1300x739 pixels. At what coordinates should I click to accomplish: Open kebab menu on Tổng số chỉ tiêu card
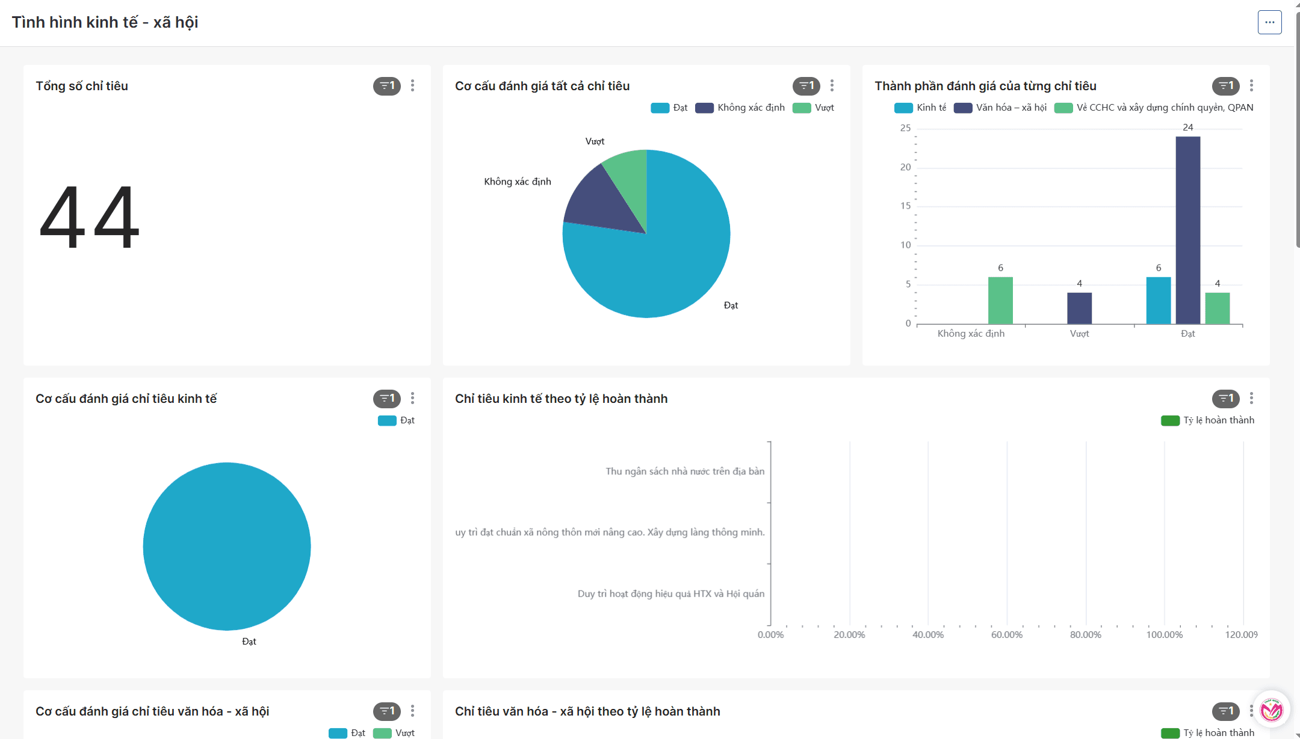412,86
